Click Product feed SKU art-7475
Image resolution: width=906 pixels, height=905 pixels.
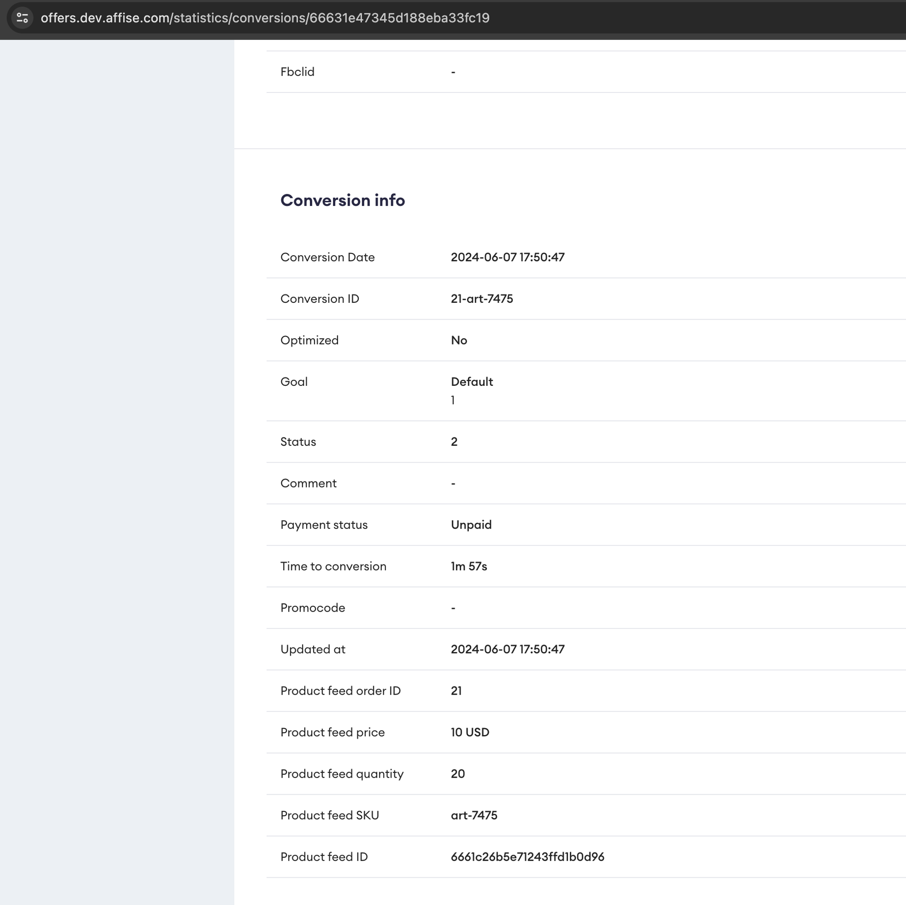point(474,815)
